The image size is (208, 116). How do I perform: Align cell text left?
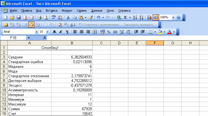coord(75,32)
